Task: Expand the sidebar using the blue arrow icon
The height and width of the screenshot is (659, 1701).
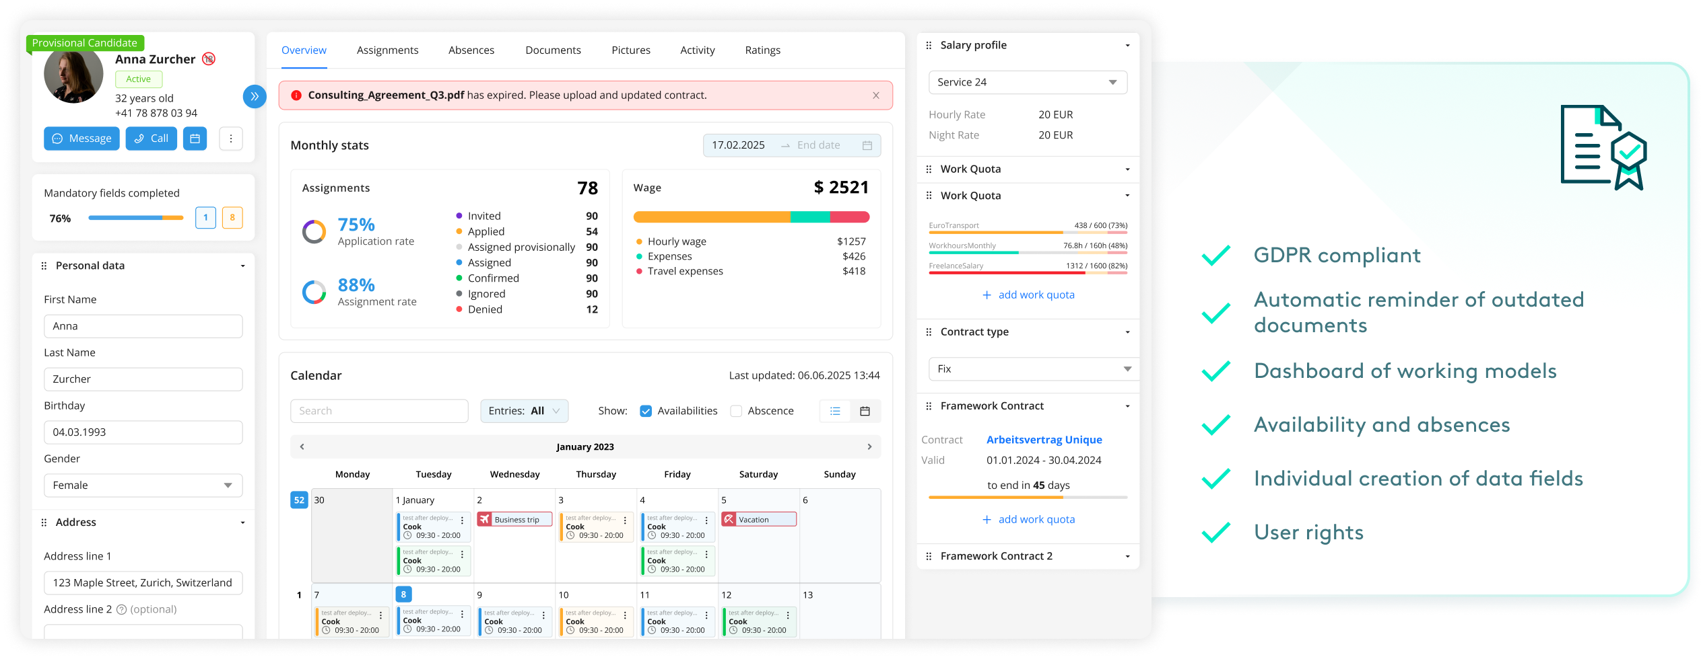Action: tap(255, 97)
